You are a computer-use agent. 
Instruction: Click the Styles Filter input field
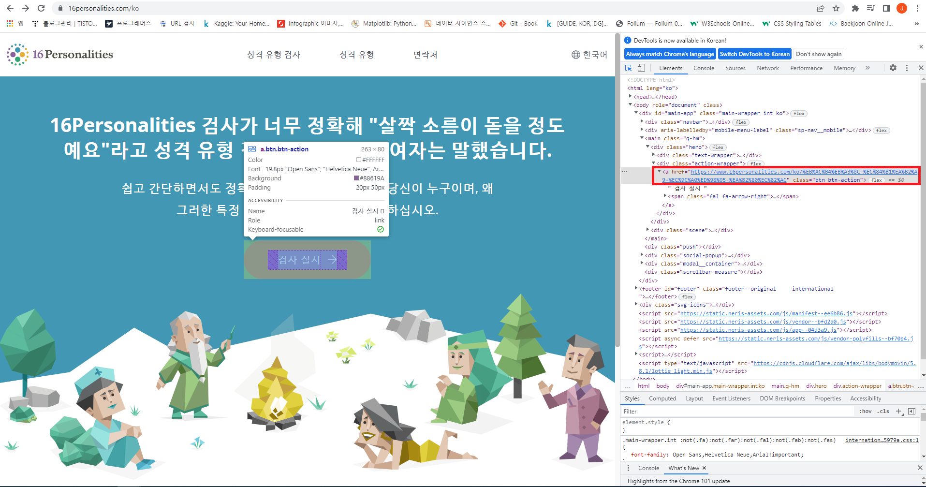click(x=737, y=411)
